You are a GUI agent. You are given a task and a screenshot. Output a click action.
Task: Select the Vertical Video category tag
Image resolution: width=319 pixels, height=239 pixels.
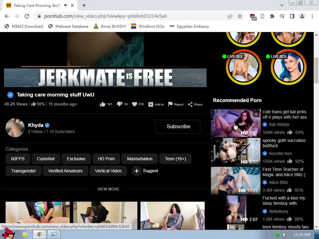pos(108,171)
